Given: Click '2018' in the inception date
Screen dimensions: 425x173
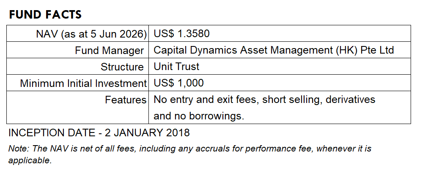Looking at the screenshot, I should (x=178, y=133).
